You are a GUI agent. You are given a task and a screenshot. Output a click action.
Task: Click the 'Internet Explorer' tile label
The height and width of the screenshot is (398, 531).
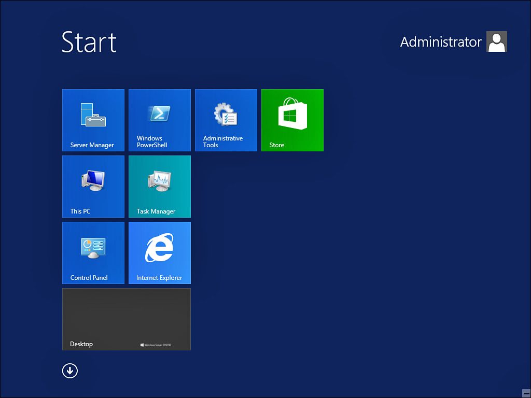(x=159, y=278)
